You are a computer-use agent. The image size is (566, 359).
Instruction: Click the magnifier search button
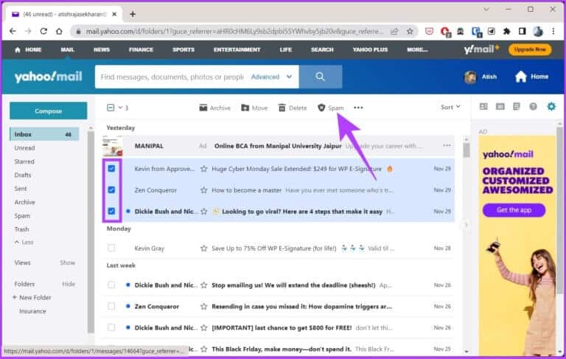320,77
